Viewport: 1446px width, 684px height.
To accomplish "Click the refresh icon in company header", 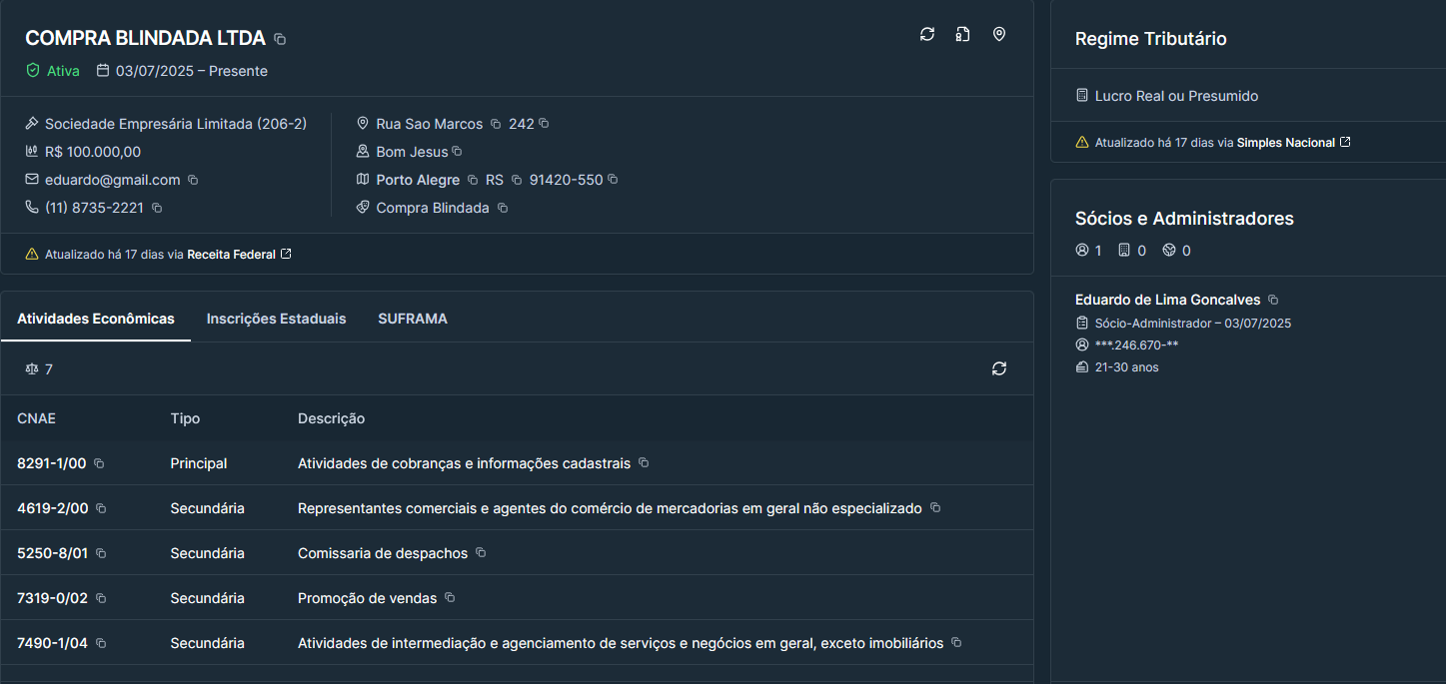I will point(927,34).
